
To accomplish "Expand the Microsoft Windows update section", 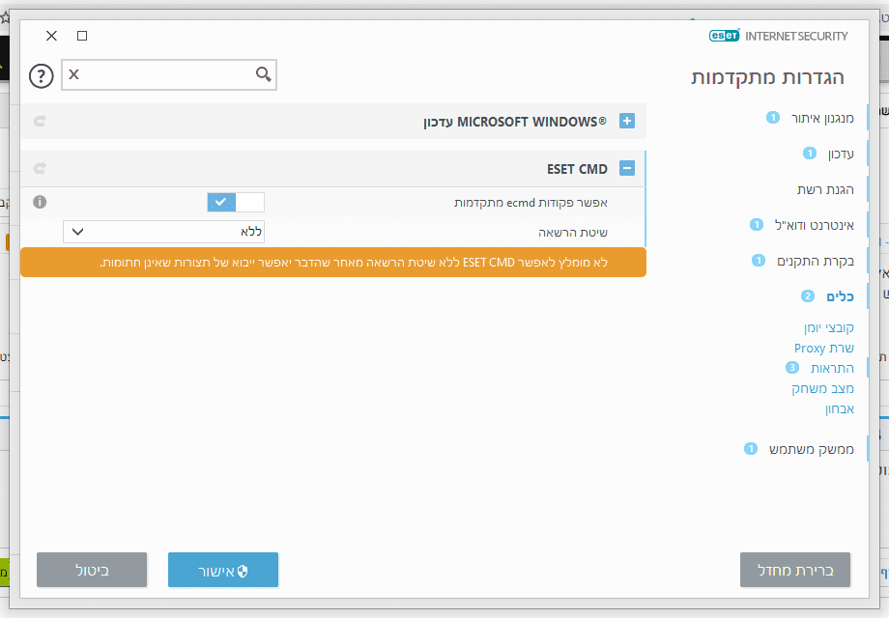I will [626, 121].
